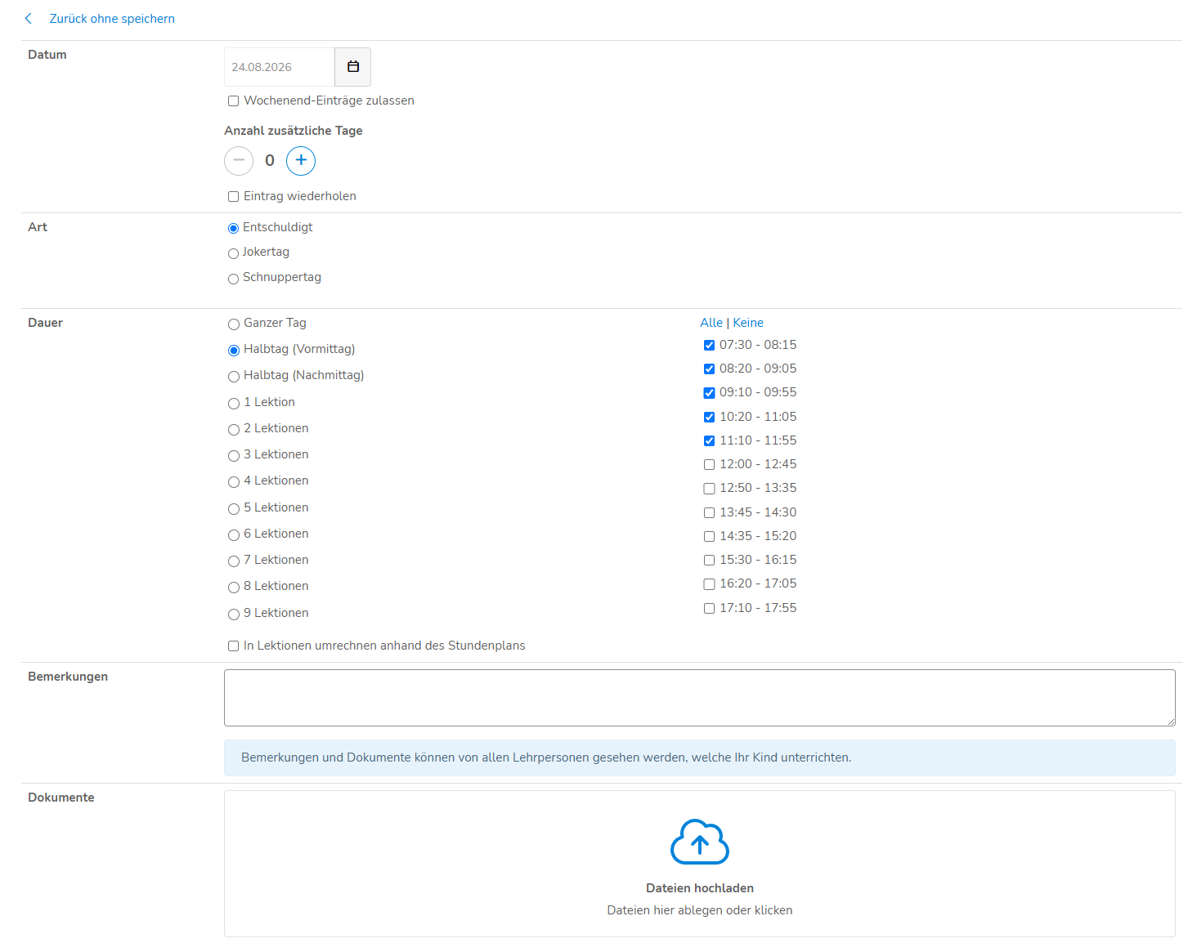Enable In Lektionen umrechnen anhand des Stundenplans
Screen dimensions: 1188x943
[234, 646]
